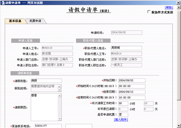Click the 申请人姓名 field 张志强
This screenshot has height=128, width=181.
coord(57,53)
